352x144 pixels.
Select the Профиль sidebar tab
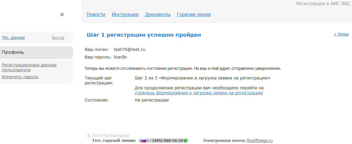36,52
